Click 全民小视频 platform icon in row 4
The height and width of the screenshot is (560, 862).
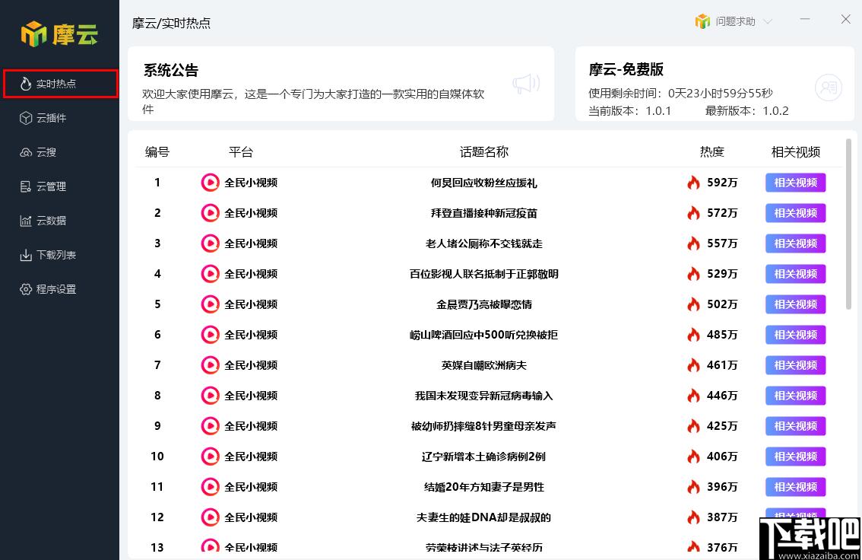pos(210,274)
